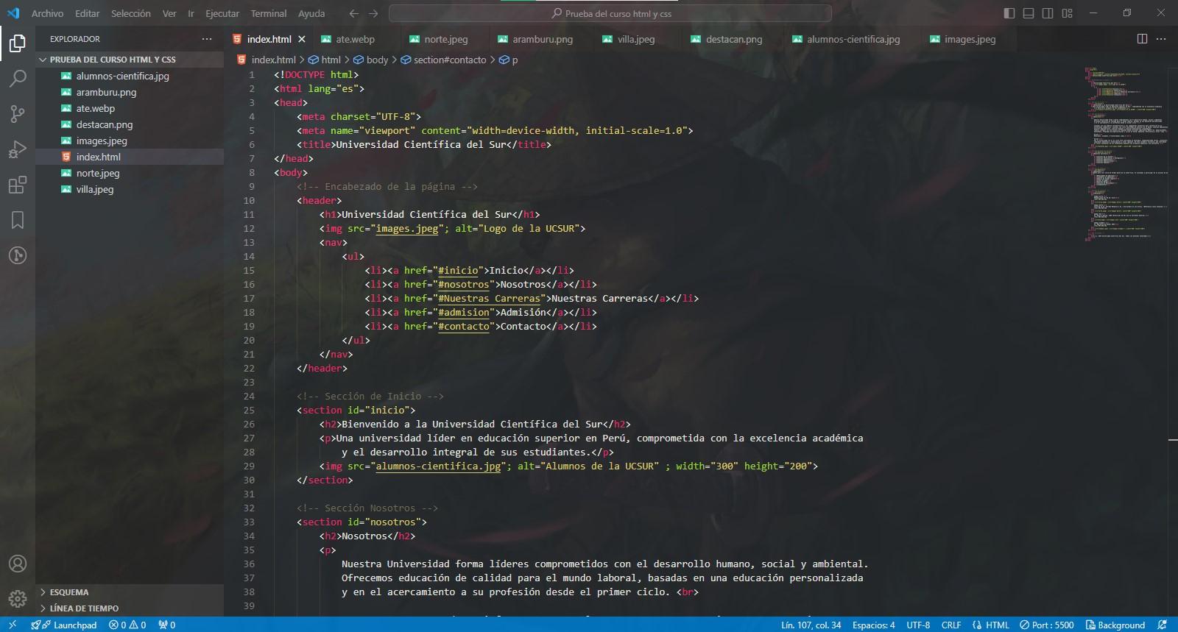This screenshot has width=1178, height=632.
Task: Open the body breadcrumb dropdown
Action: coord(370,60)
